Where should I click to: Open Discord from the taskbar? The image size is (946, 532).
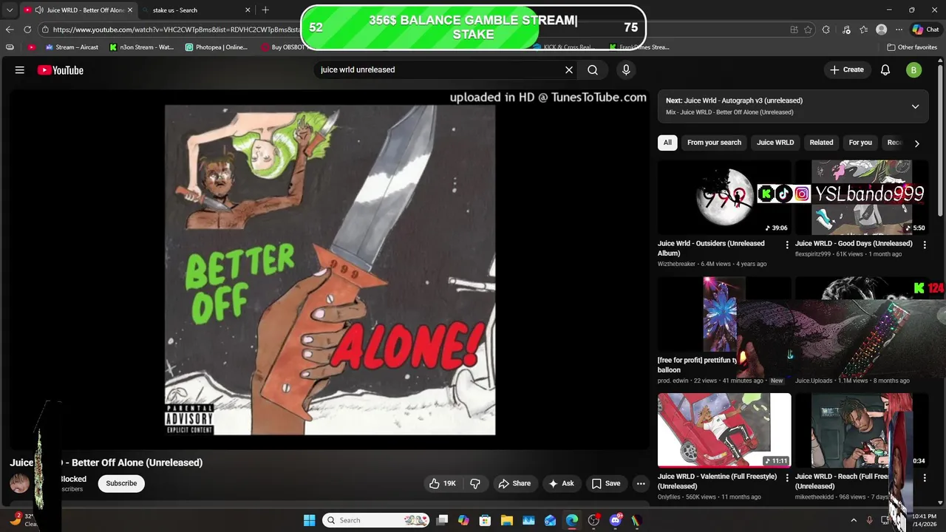coord(616,520)
